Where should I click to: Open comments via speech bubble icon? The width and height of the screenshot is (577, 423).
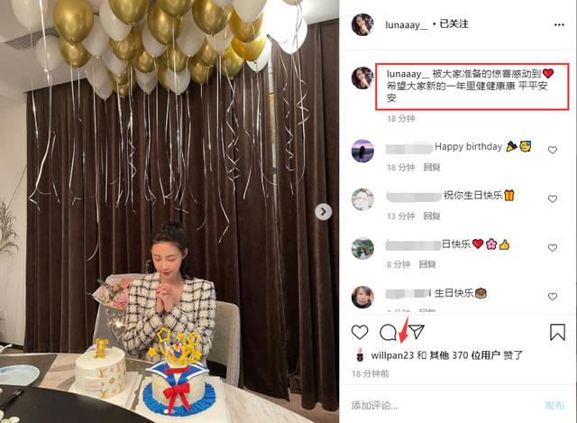pyautogui.click(x=388, y=332)
